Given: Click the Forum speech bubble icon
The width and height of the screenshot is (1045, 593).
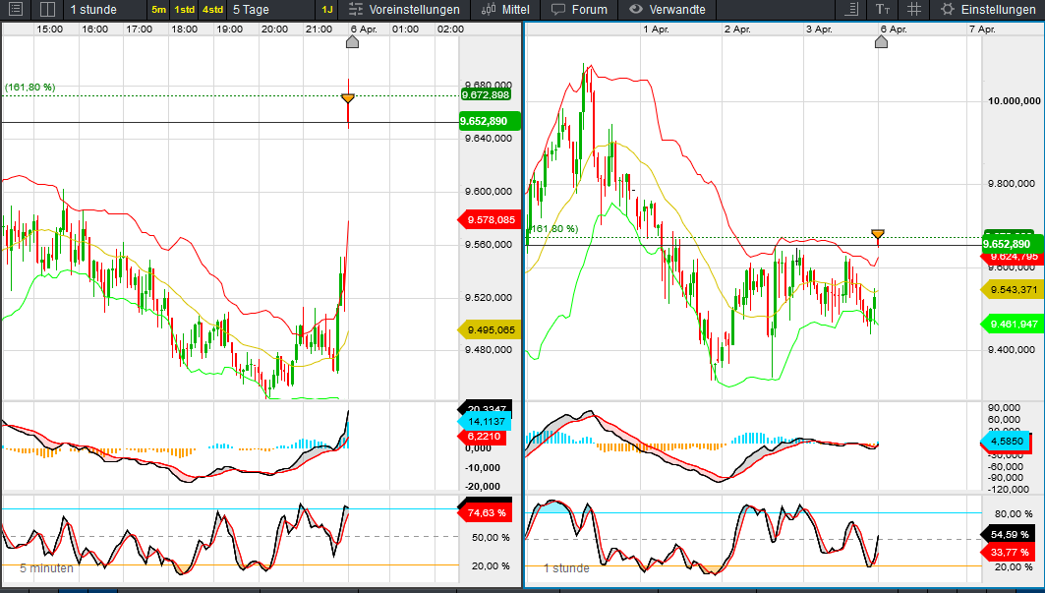Looking at the screenshot, I should (558, 9).
